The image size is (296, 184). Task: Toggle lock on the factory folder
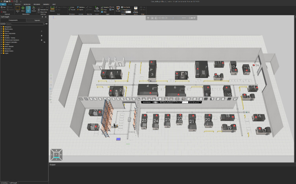pos(42,35)
